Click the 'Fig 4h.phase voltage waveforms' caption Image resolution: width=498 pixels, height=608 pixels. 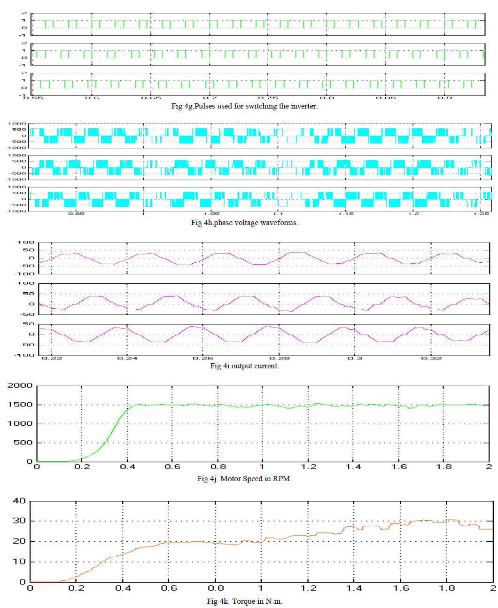[244, 223]
